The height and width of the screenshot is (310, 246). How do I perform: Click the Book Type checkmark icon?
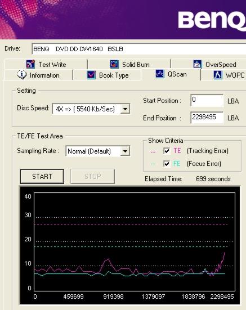click(91, 75)
